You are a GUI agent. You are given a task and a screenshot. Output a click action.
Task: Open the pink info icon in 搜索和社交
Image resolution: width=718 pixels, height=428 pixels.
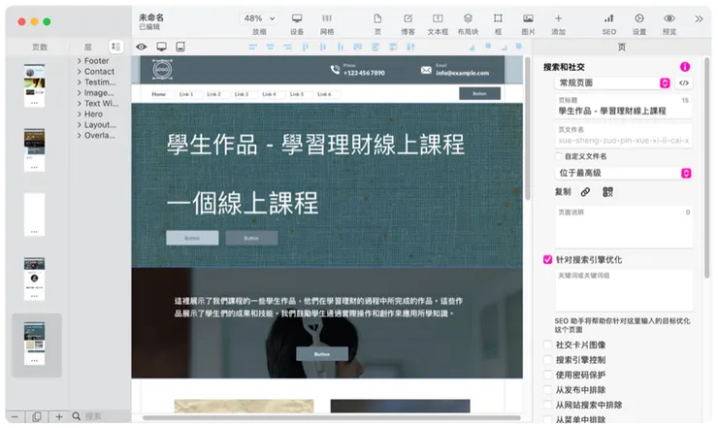pyautogui.click(x=685, y=67)
